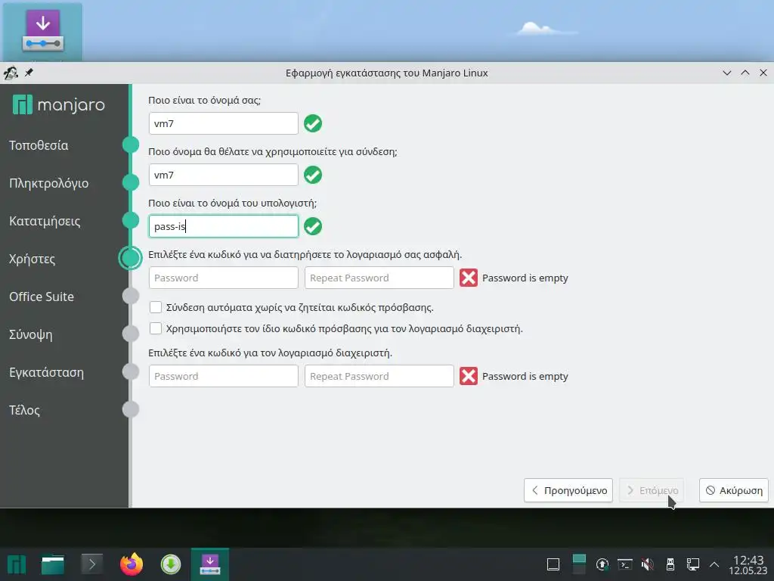Select the Εγκατάσταση step in sidebar
Viewport: 774px width, 581px height.
[x=46, y=372]
